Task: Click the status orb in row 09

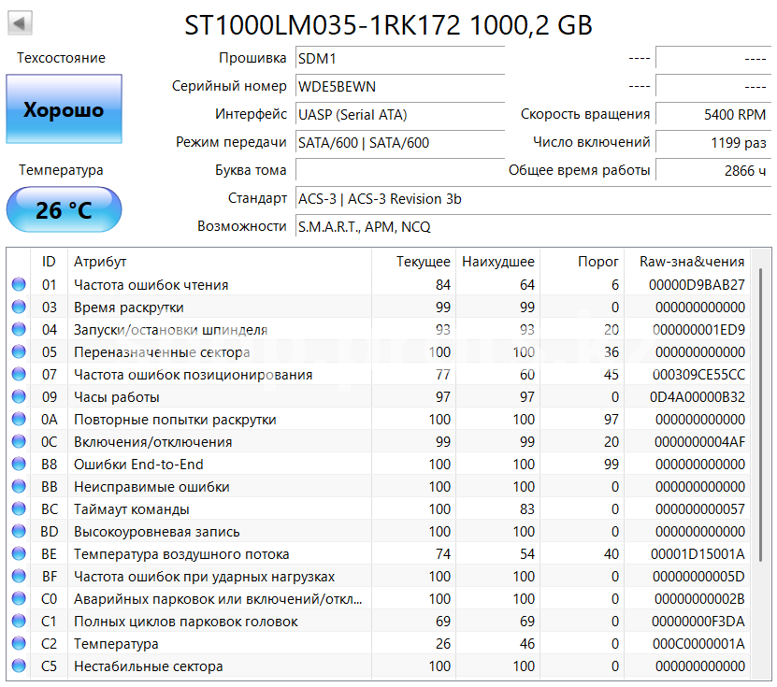Action: (x=19, y=397)
